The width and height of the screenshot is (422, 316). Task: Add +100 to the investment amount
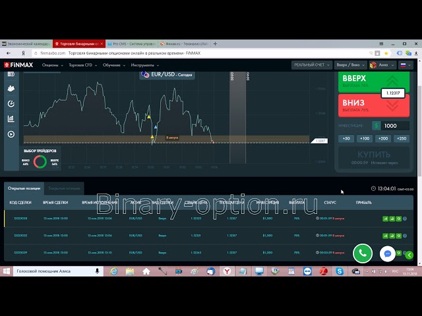[364, 138]
